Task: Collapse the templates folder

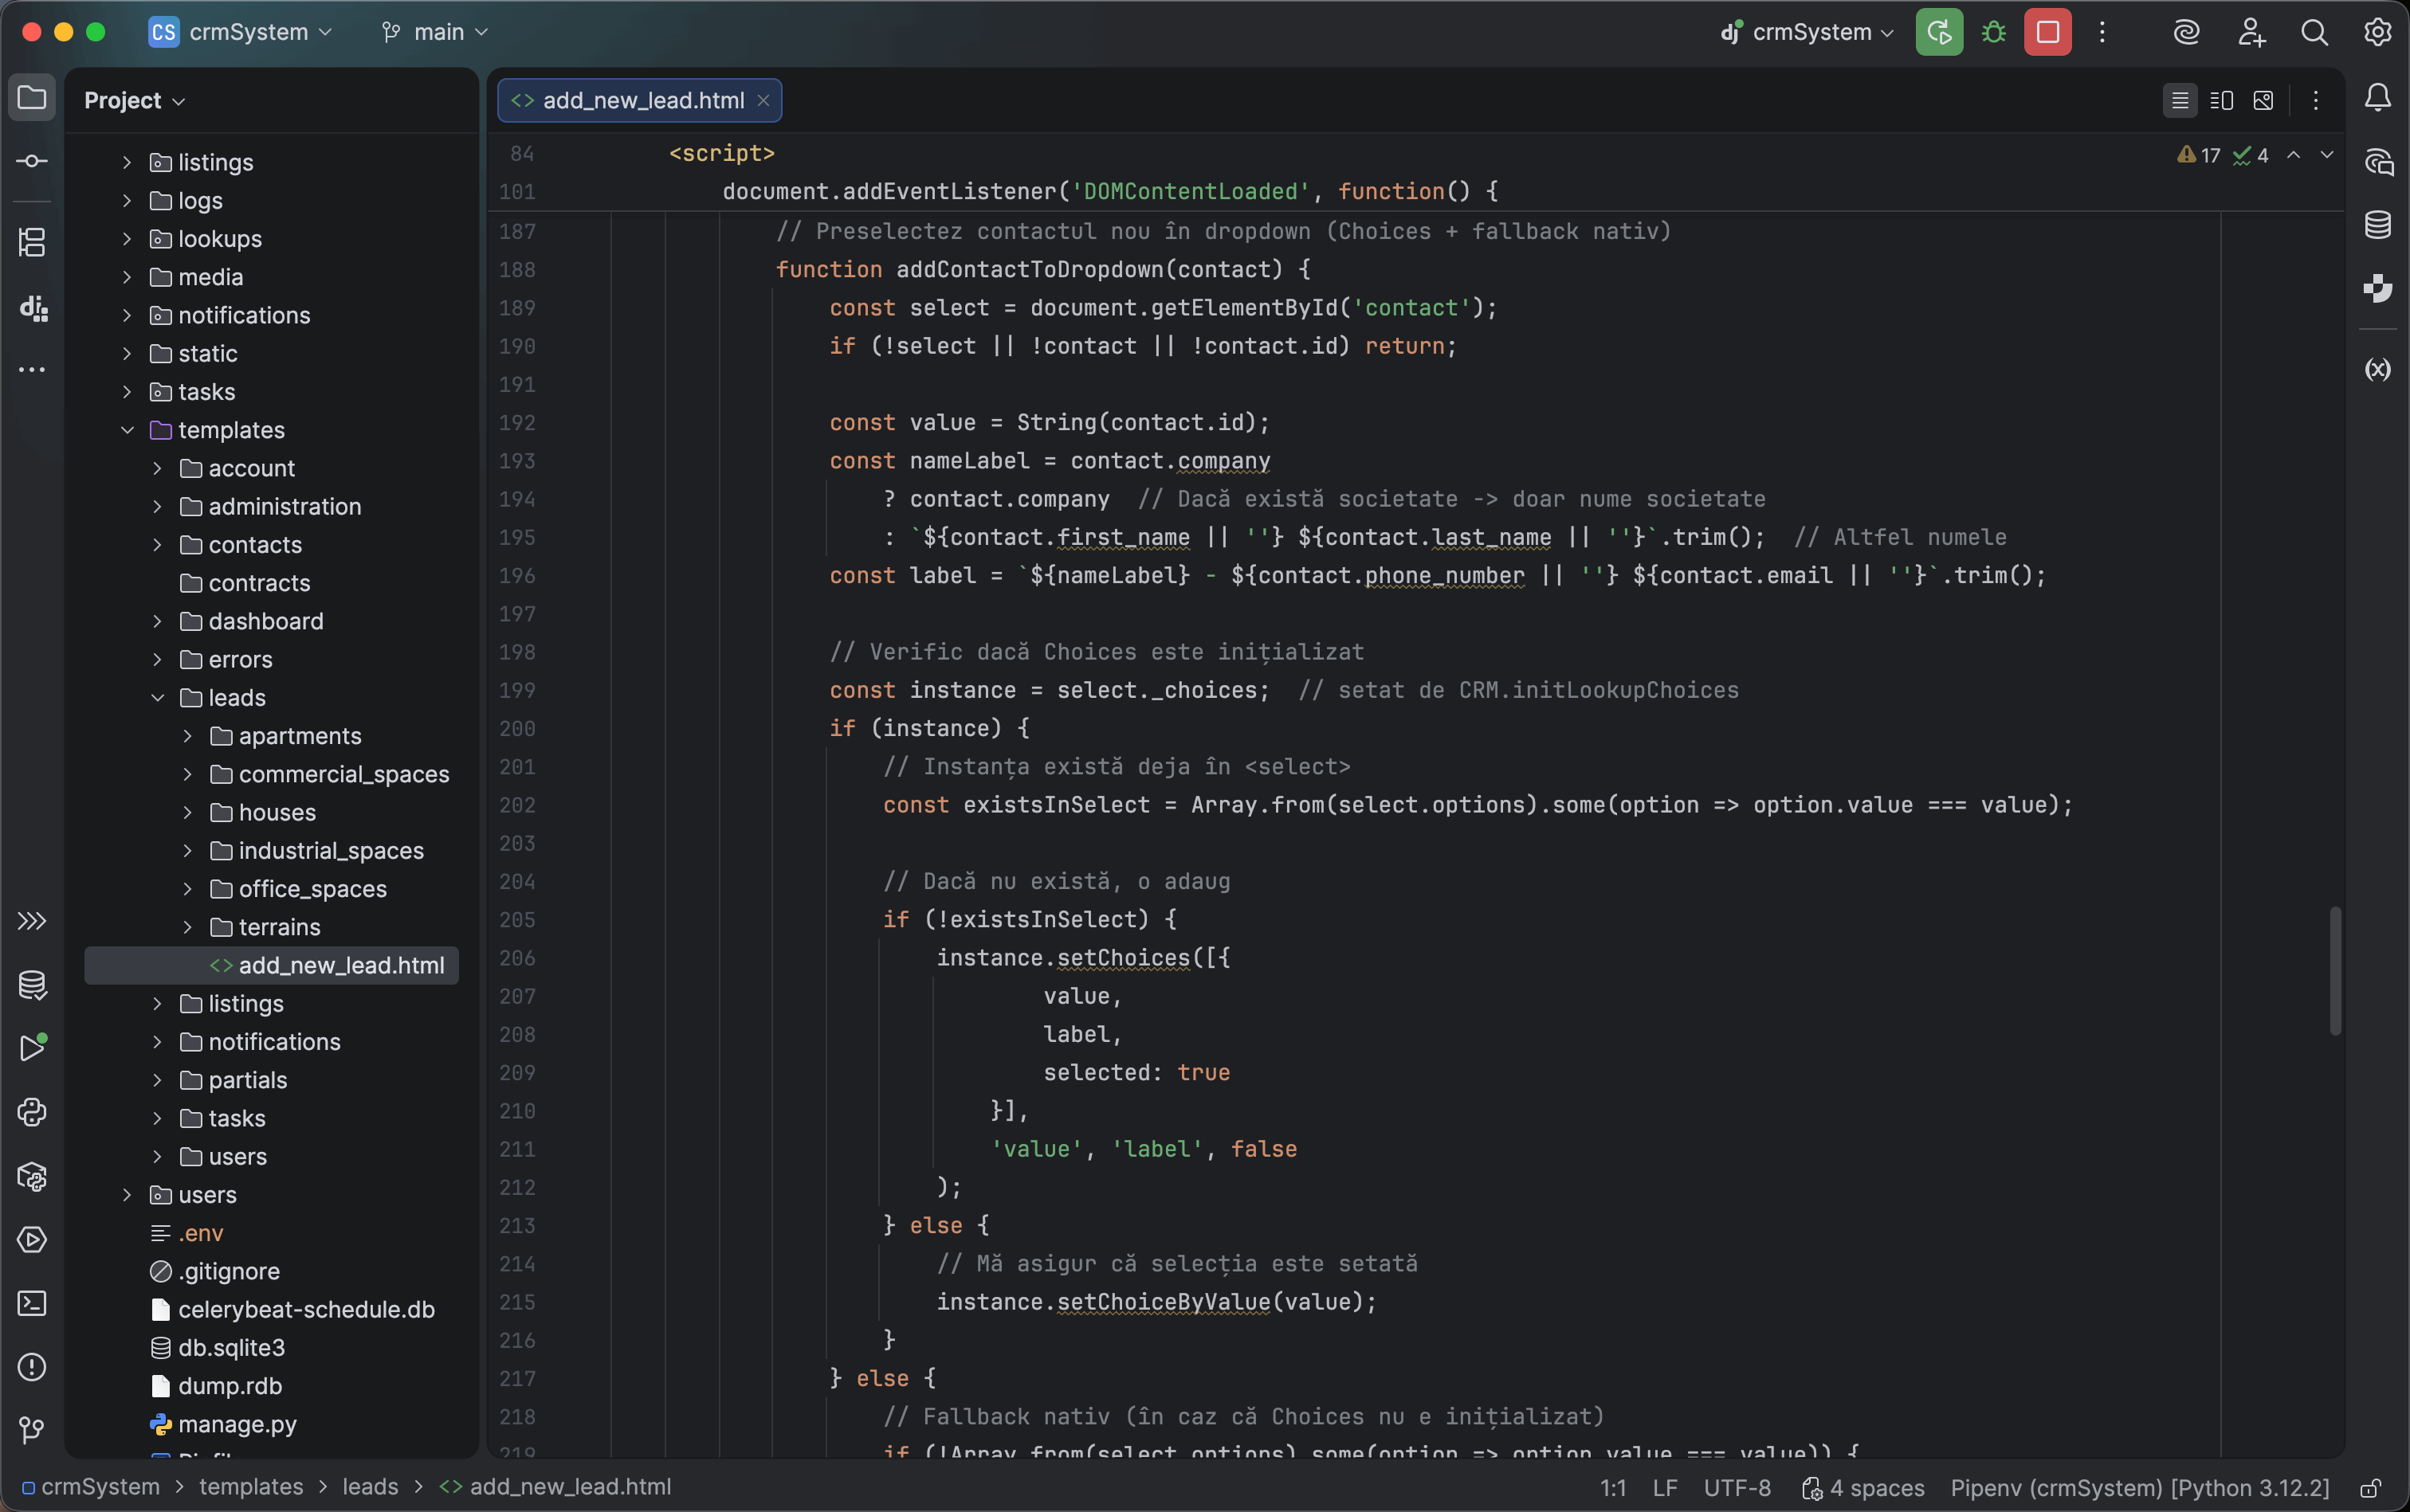Action: 127,430
